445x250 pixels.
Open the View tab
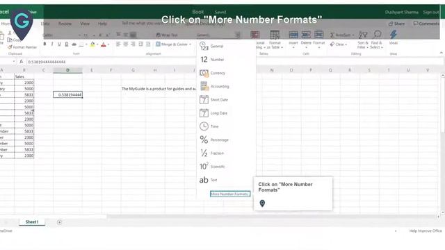(85, 24)
